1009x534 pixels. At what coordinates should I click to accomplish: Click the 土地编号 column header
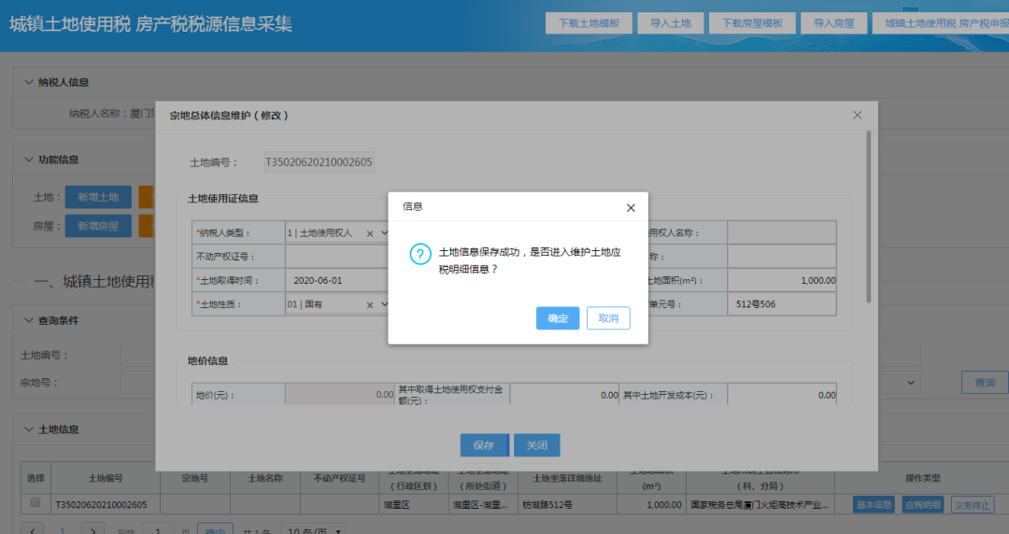106,478
